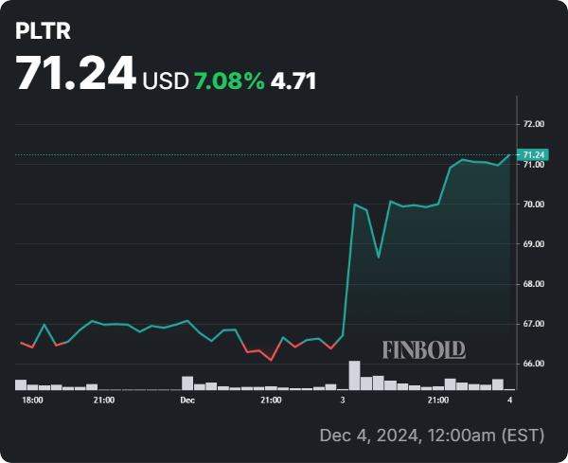Click the PLTR ticker symbol
The height and width of the screenshot is (463, 568).
coord(43,31)
